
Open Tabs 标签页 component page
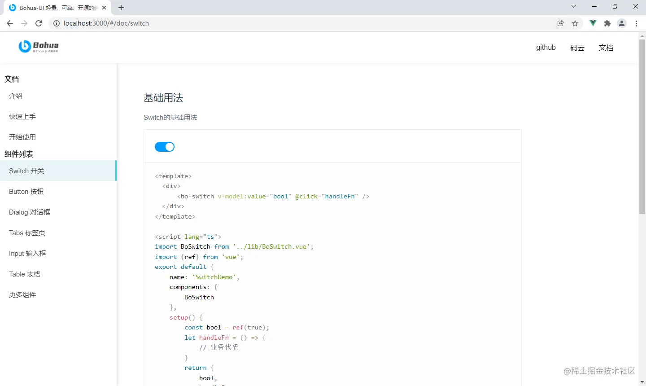[58, 232]
